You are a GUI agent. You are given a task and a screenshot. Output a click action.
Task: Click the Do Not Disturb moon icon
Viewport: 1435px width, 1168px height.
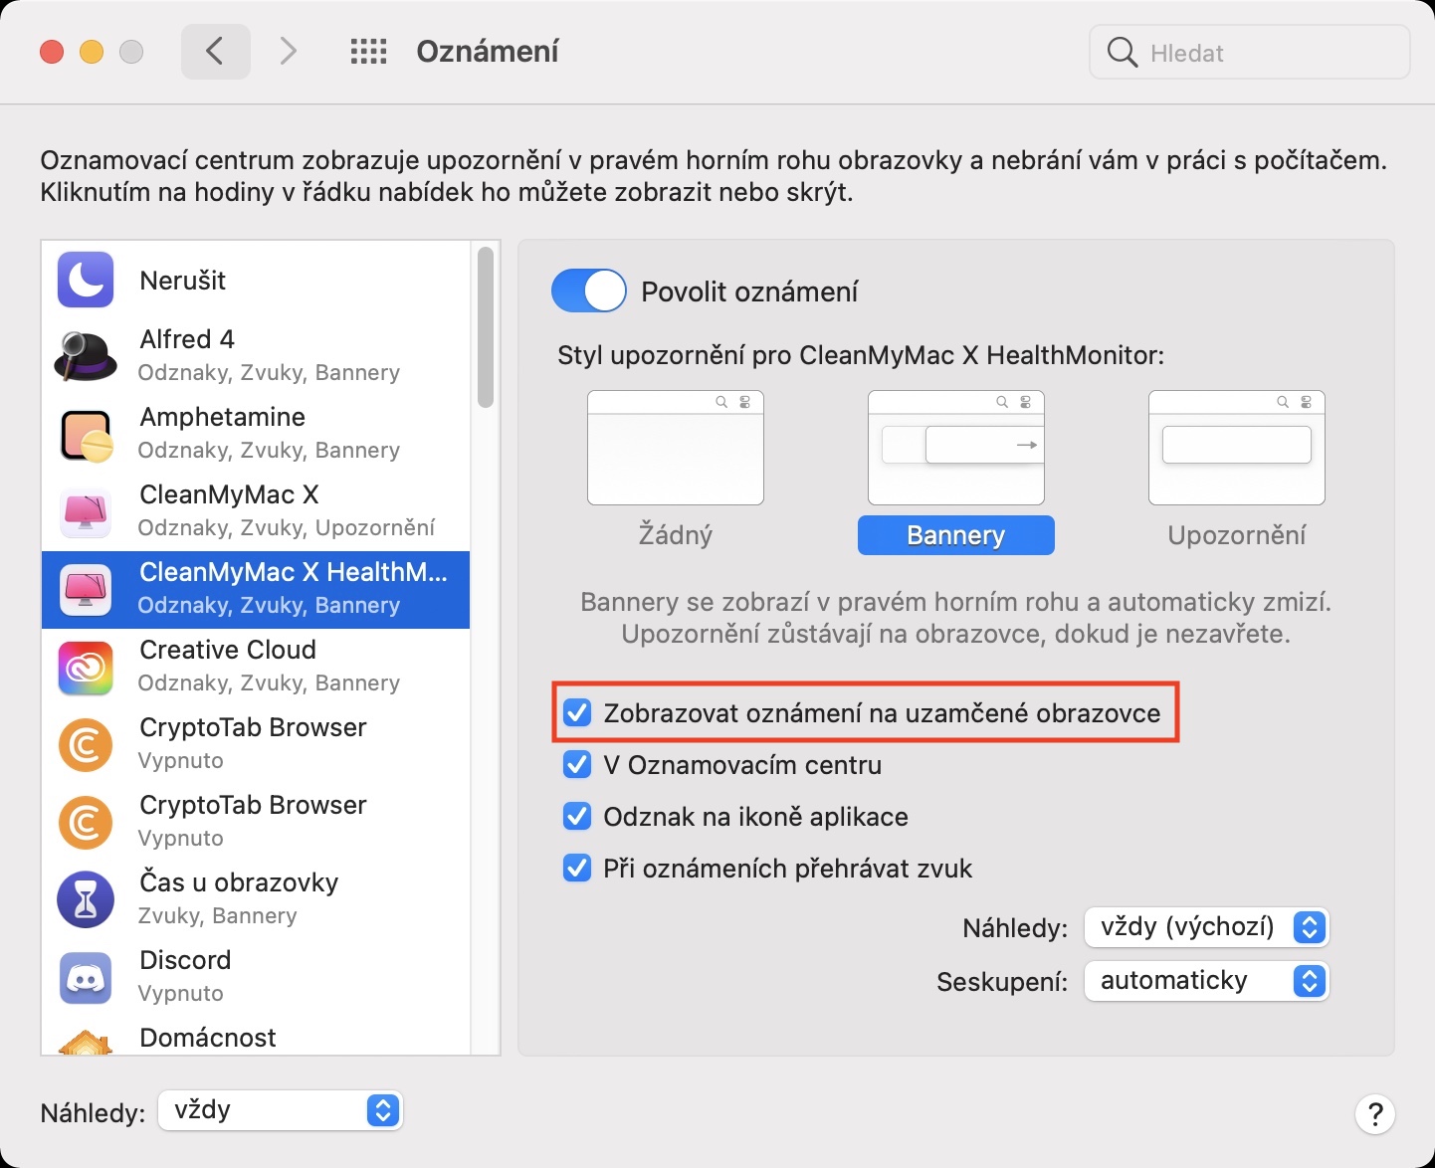(86, 280)
